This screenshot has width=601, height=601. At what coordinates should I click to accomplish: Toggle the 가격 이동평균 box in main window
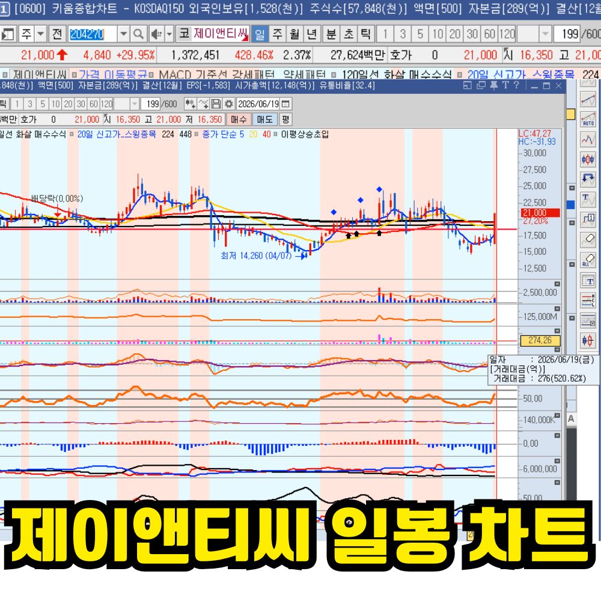74,75
